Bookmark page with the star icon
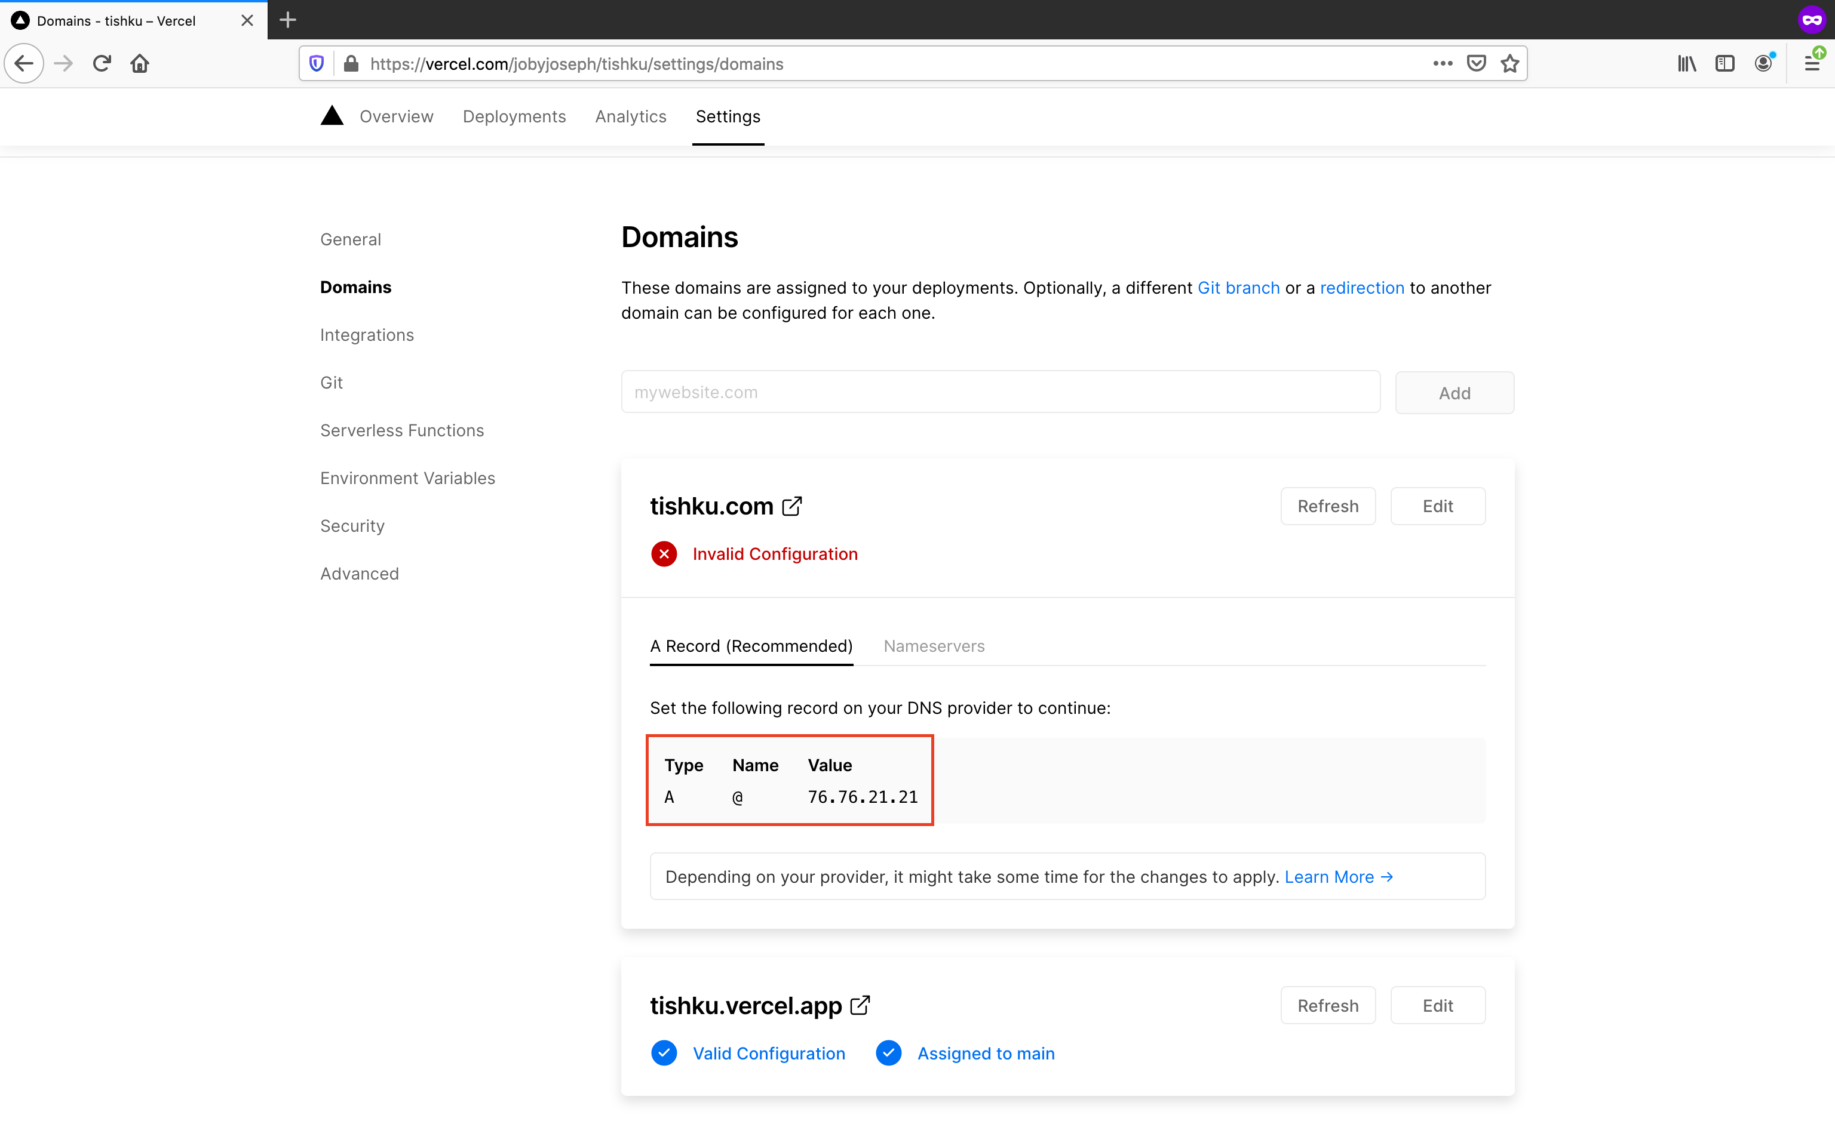Viewport: 1835px width, 1146px height. (1509, 64)
